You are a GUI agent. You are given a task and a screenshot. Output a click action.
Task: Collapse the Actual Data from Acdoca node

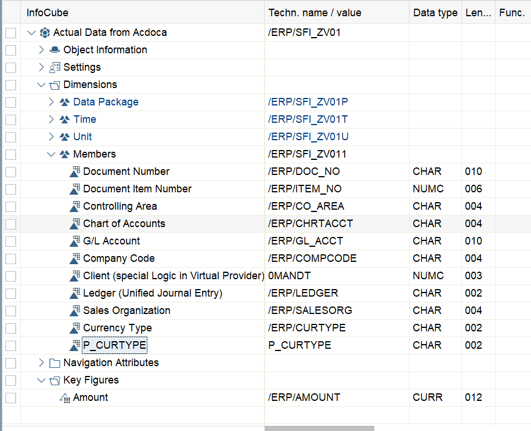click(31, 33)
